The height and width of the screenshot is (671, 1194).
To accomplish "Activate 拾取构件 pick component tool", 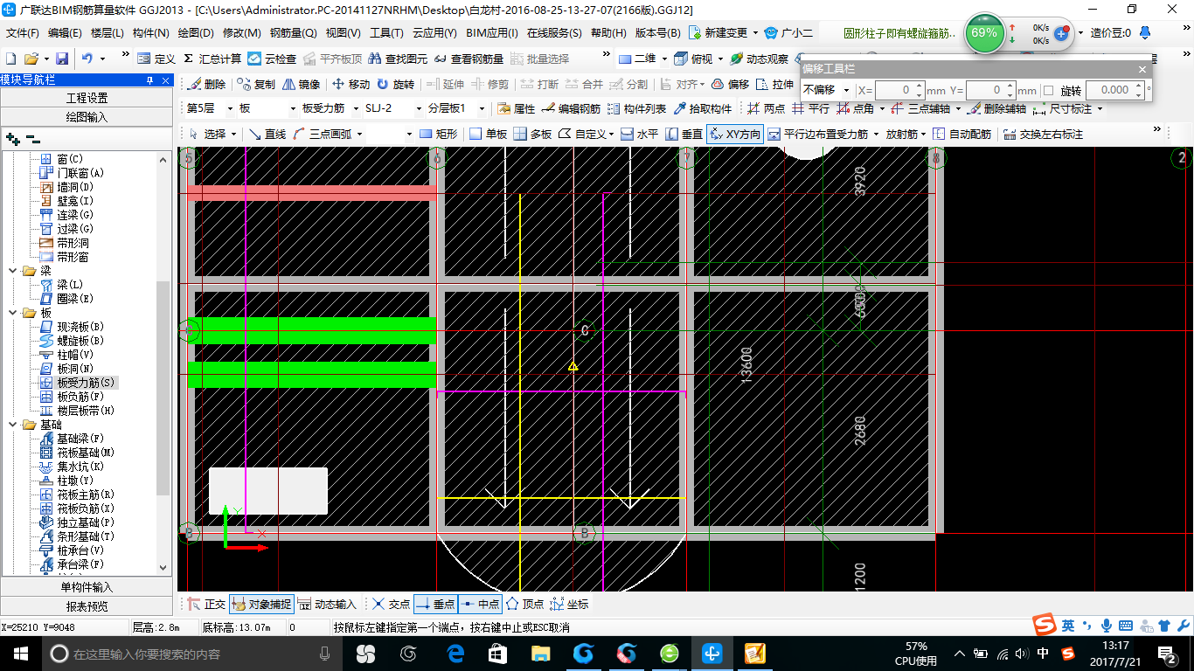I will tap(702, 109).
